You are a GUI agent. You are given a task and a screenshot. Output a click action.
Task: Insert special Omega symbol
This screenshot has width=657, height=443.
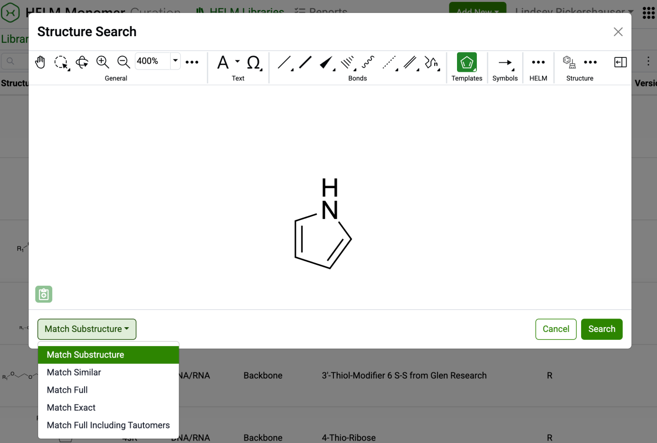pyautogui.click(x=253, y=62)
